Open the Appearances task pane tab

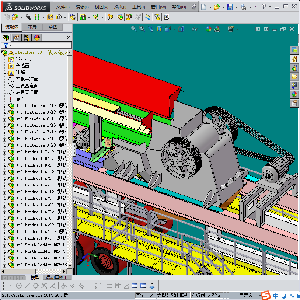[x=294, y=94]
